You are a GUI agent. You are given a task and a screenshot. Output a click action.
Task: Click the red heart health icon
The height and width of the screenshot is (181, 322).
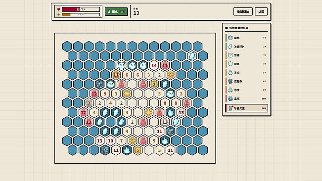[x=58, y=9]
